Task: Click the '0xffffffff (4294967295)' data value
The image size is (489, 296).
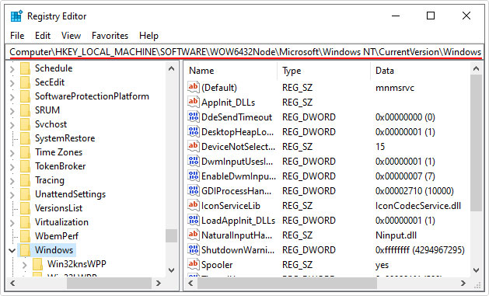Action: tap(420, 250)
